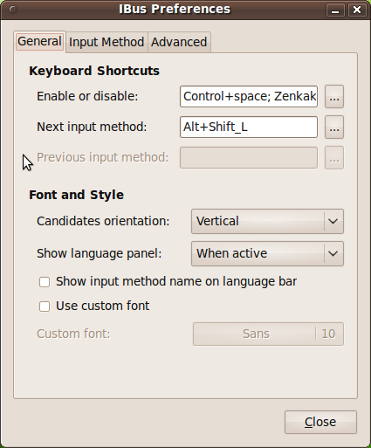Screen dimensions: 371x448
Task: Open the When active combo box
Action: [x=267, y=253]
